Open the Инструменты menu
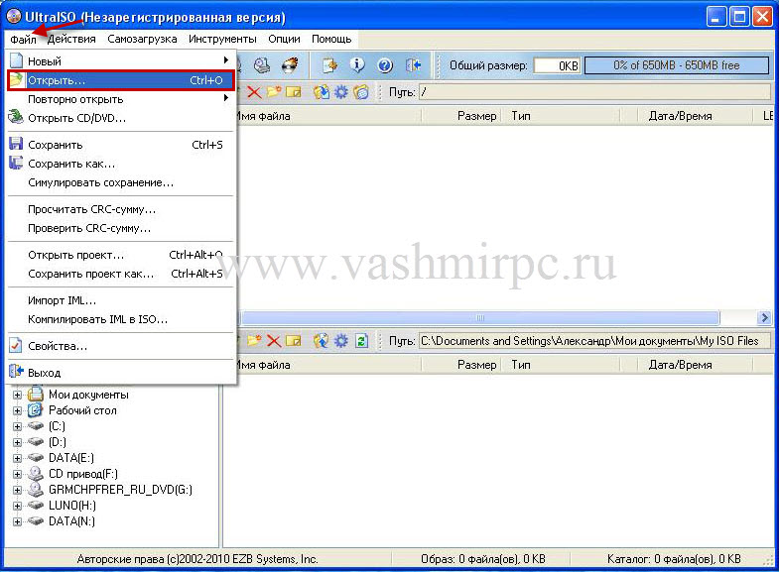 click(222, 39)
